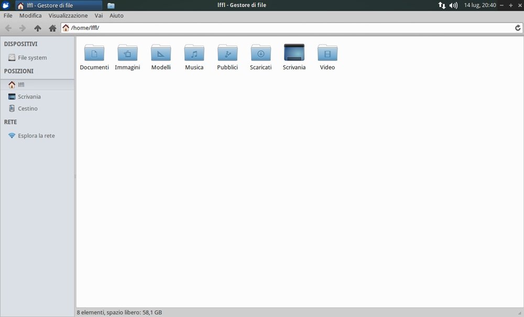The height and width of the screenshot is (317, 524).
Task: Click the home toolbar button
Action: click(52, 28)
